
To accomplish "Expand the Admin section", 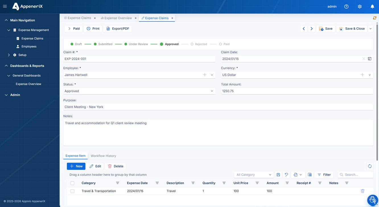I will point(6,95).
